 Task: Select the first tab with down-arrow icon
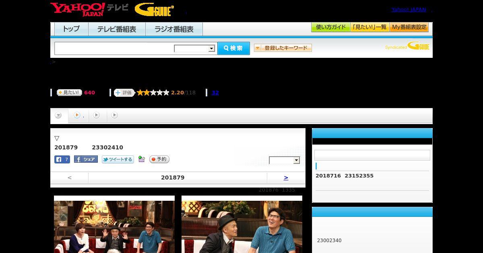pos(59,115)
